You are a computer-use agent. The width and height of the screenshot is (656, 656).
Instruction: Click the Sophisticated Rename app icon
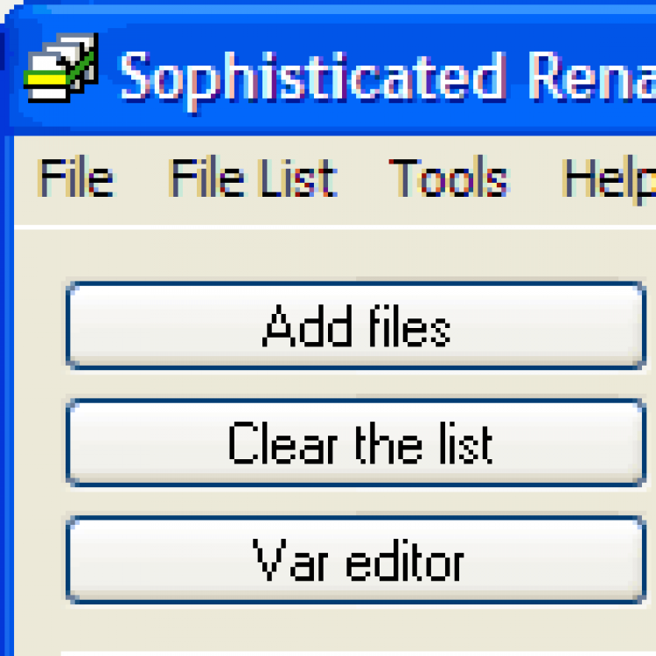(x=60, y=72)
